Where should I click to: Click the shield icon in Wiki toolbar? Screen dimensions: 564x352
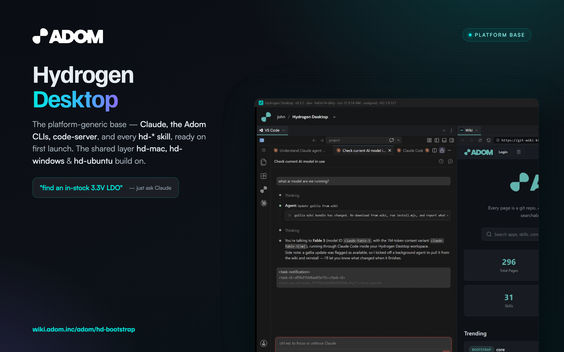489,140
